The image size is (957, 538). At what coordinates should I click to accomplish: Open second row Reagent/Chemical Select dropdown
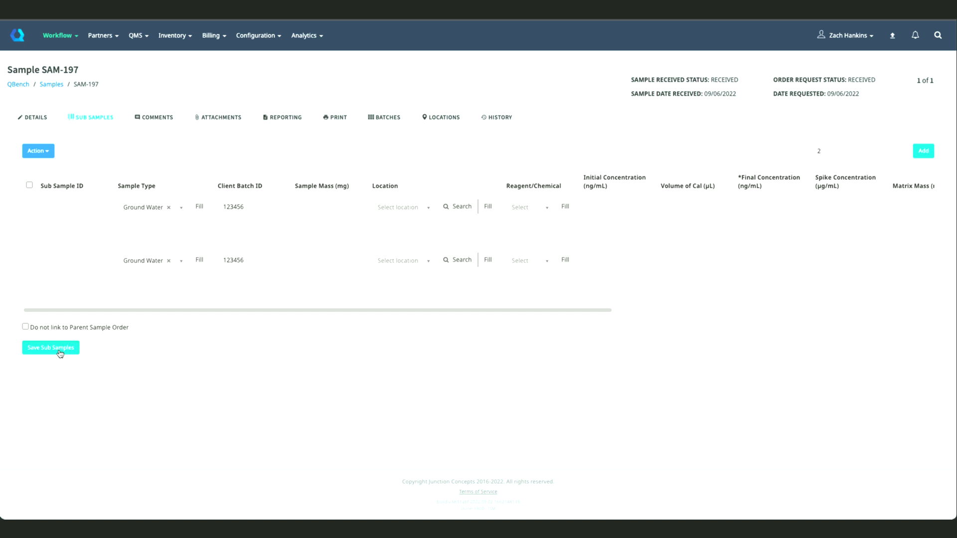point(529,261)
